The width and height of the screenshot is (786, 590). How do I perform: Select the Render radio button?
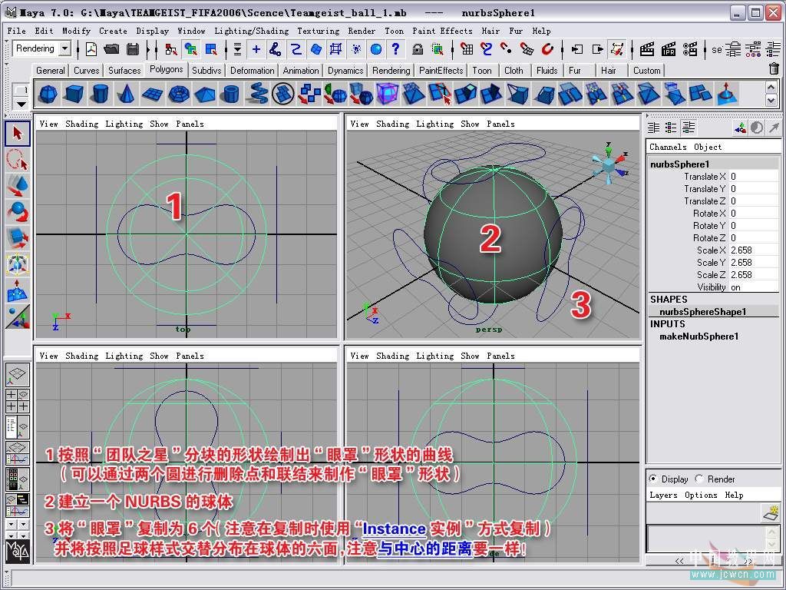click(699, 479)
